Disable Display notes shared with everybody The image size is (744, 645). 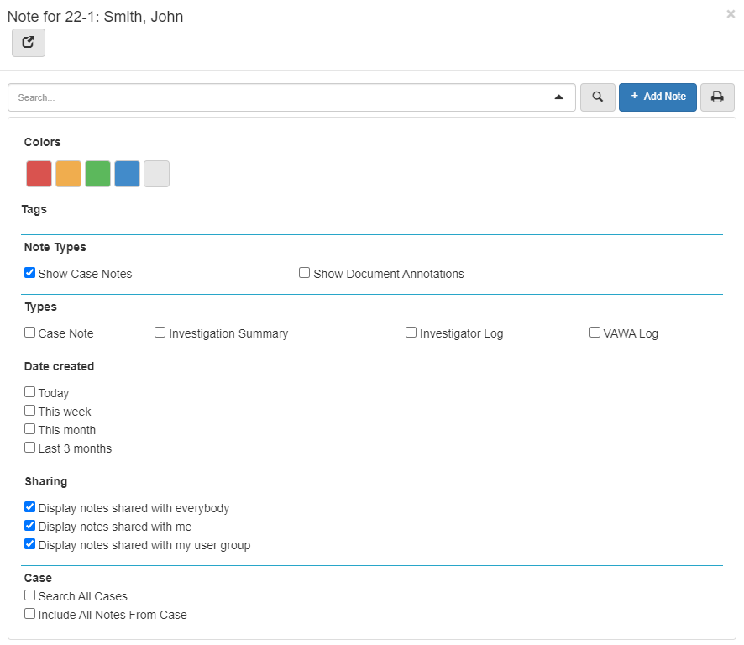[30, 507]
